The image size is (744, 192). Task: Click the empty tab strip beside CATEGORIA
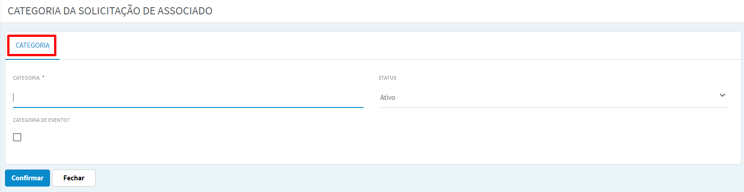(x=400, y=45)
